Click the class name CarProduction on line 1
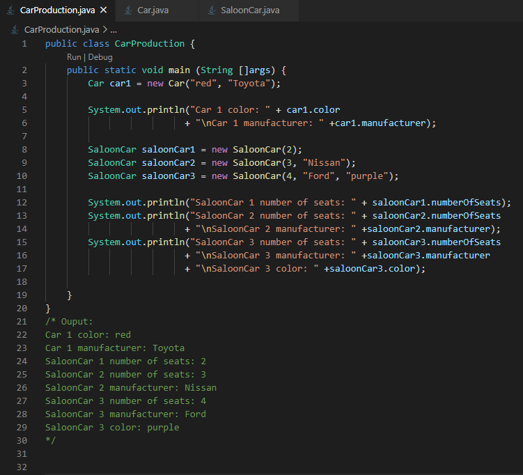 150,44
